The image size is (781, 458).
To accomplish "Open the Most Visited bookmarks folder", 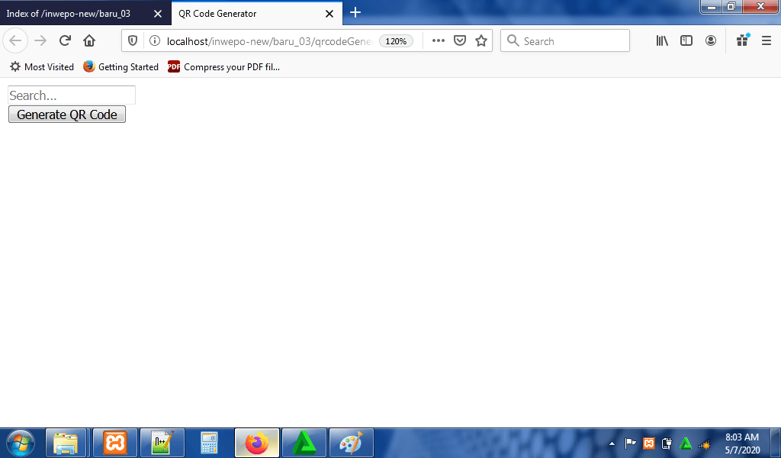I will tap(42, 66).
